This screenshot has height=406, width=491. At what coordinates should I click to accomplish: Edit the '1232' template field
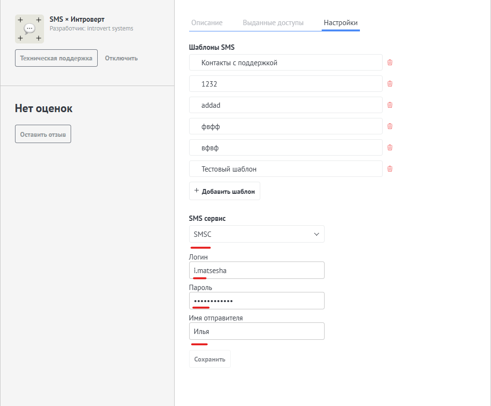point(286,84)
